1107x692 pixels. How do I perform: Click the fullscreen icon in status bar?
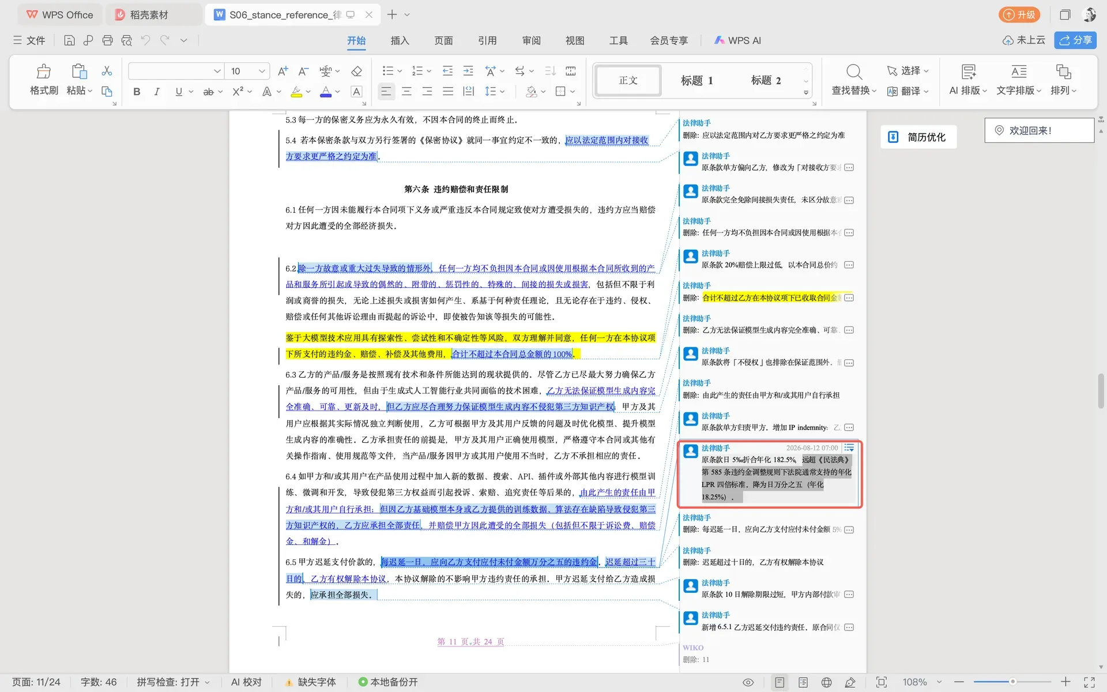pyautogui.click(x=1089, y=682)
